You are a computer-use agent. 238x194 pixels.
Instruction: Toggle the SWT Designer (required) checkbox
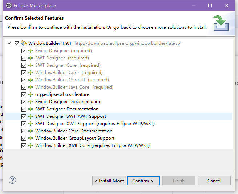[24, 58]
